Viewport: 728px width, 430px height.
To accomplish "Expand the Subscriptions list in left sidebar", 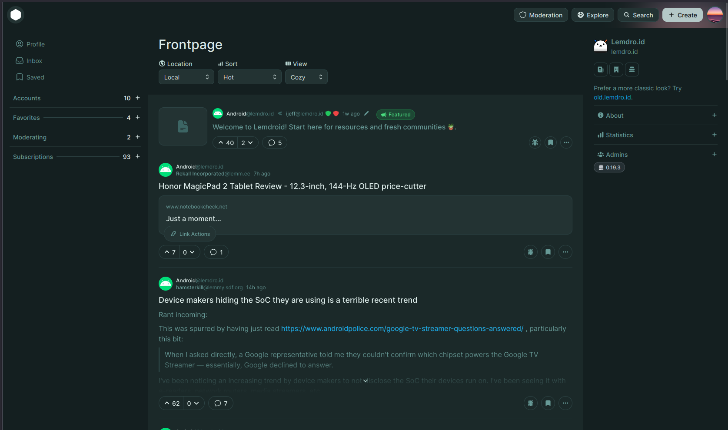I will point(138,156).
